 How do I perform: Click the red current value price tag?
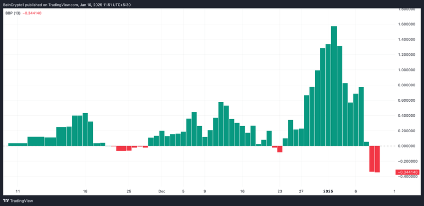pos(407,172)
